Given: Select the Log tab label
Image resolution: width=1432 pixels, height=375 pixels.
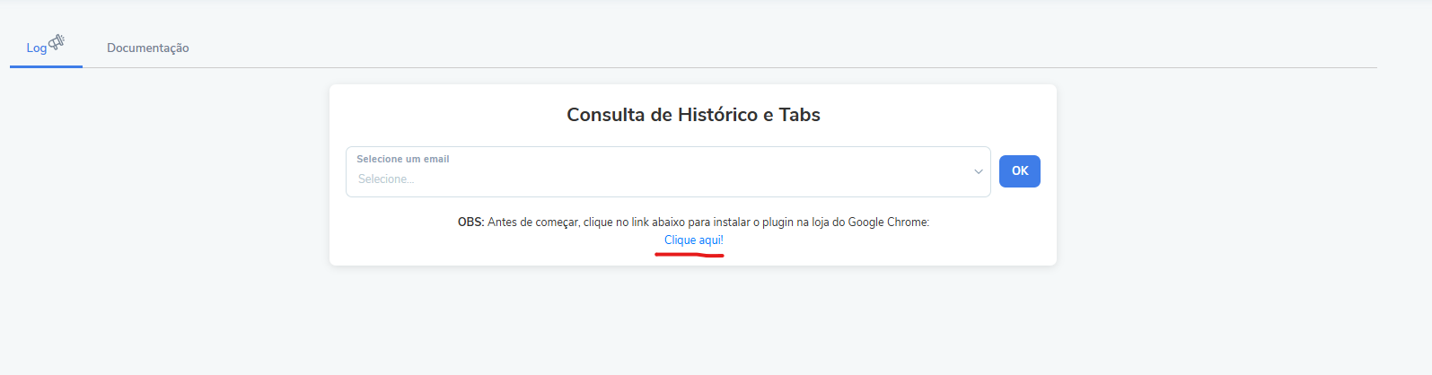Looking at the screenshot, I should point(36,48).
